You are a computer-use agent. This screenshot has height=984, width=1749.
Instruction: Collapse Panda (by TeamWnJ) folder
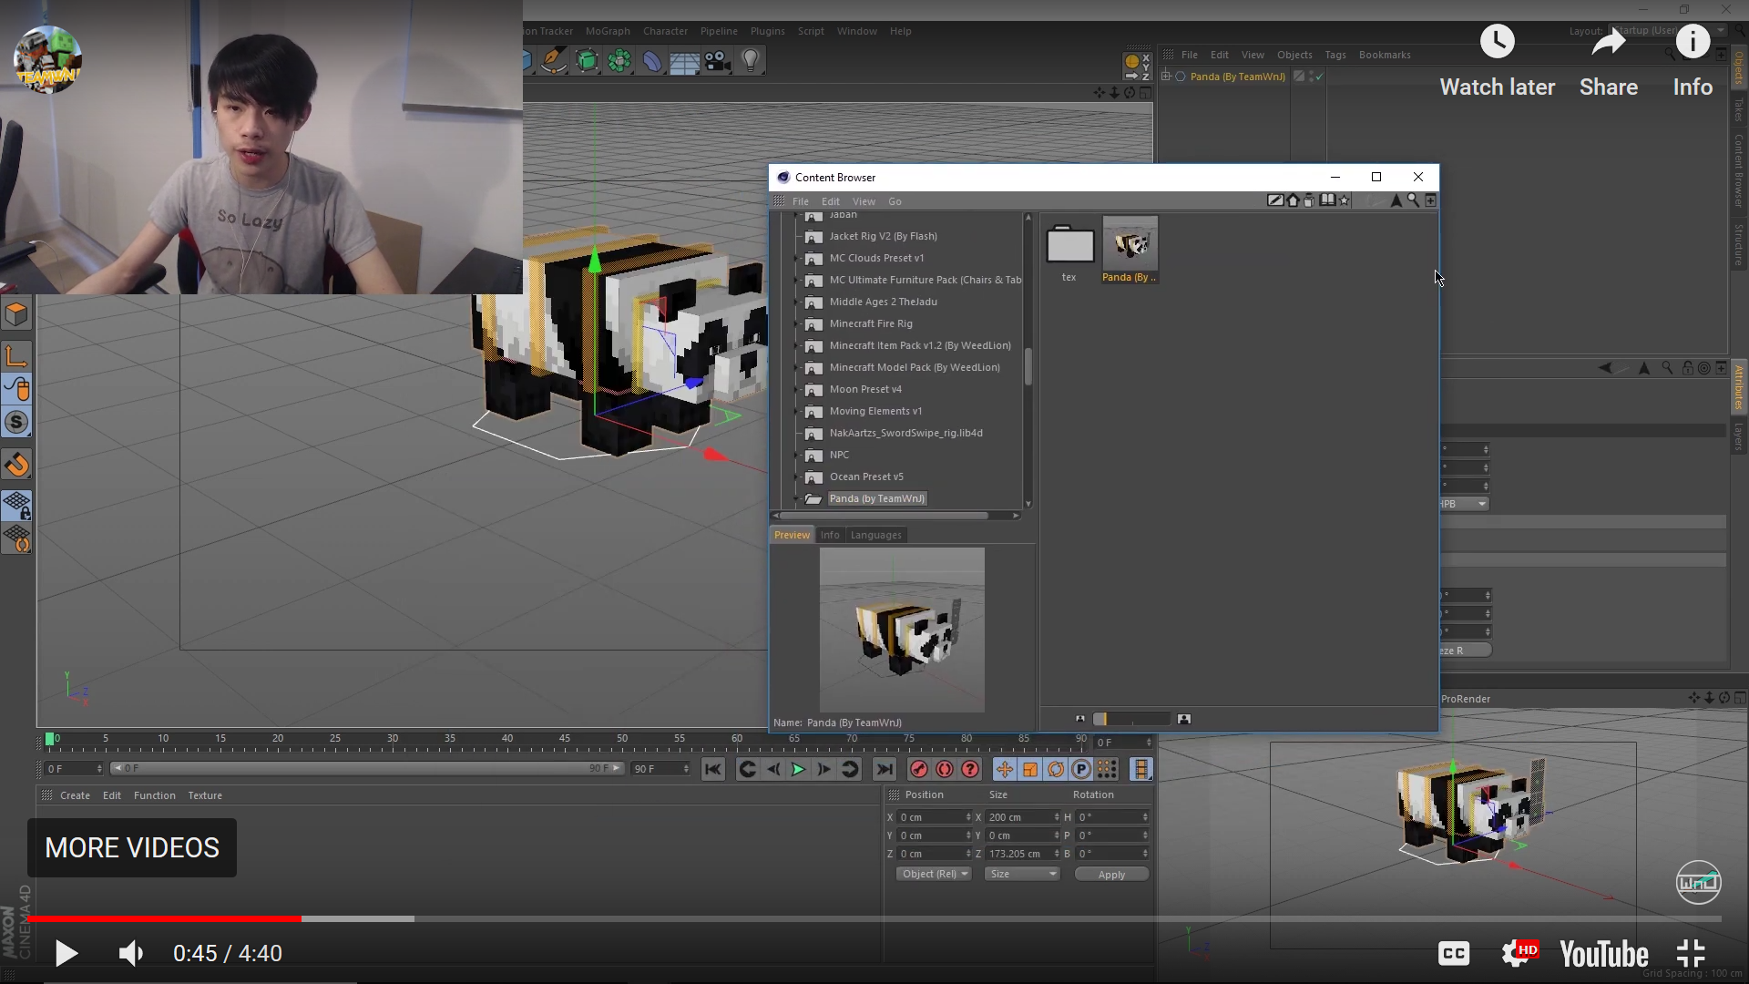[797, 498]
